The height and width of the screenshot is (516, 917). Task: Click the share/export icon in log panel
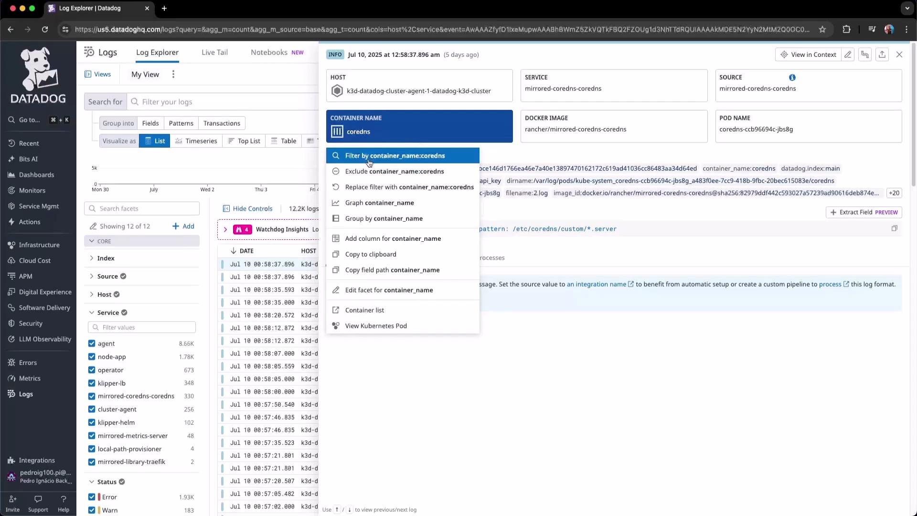[882, 54]
